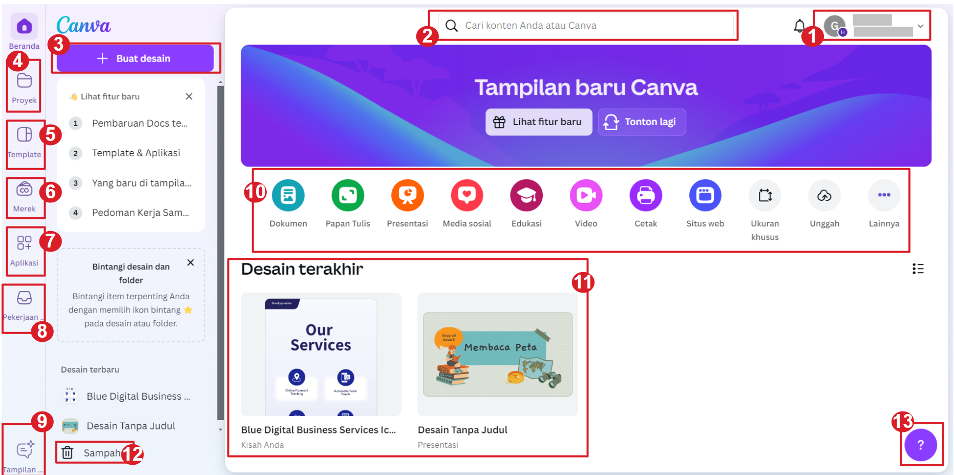Open Membaca Peta design thumbnail
Viewport: 954px width, 475px height.
pos(498,354)
